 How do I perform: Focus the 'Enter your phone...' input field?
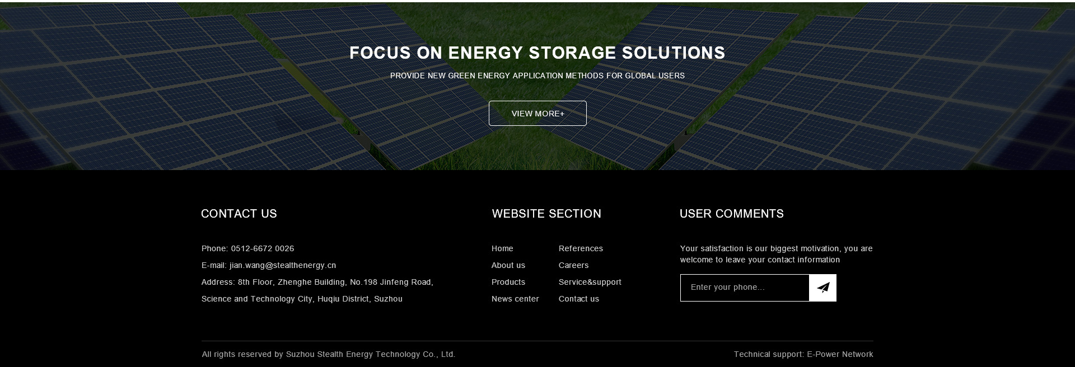[745, 288]
